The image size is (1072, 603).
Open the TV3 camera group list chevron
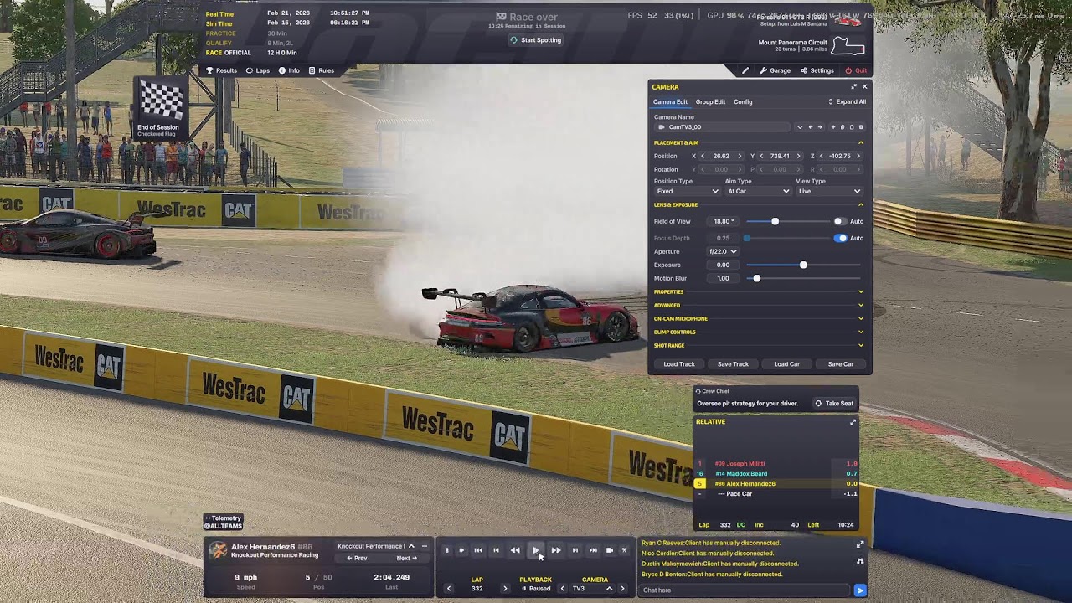[609, 589]
